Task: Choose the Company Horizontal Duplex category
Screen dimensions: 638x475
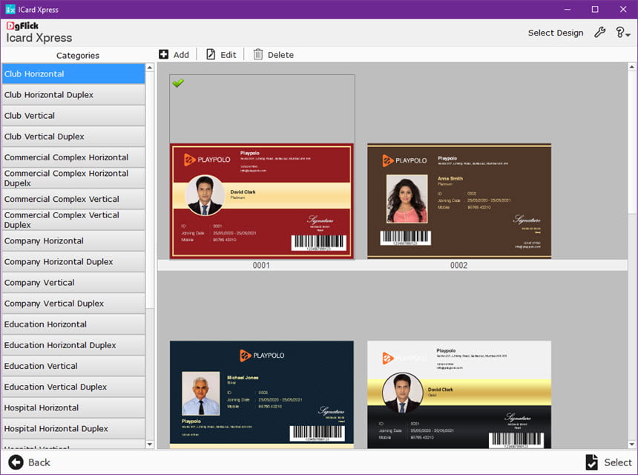Action: click(73, 262)
